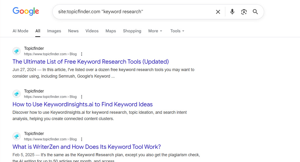Clear the search query with X
The image size is (300, 162).
pos(218,12)
